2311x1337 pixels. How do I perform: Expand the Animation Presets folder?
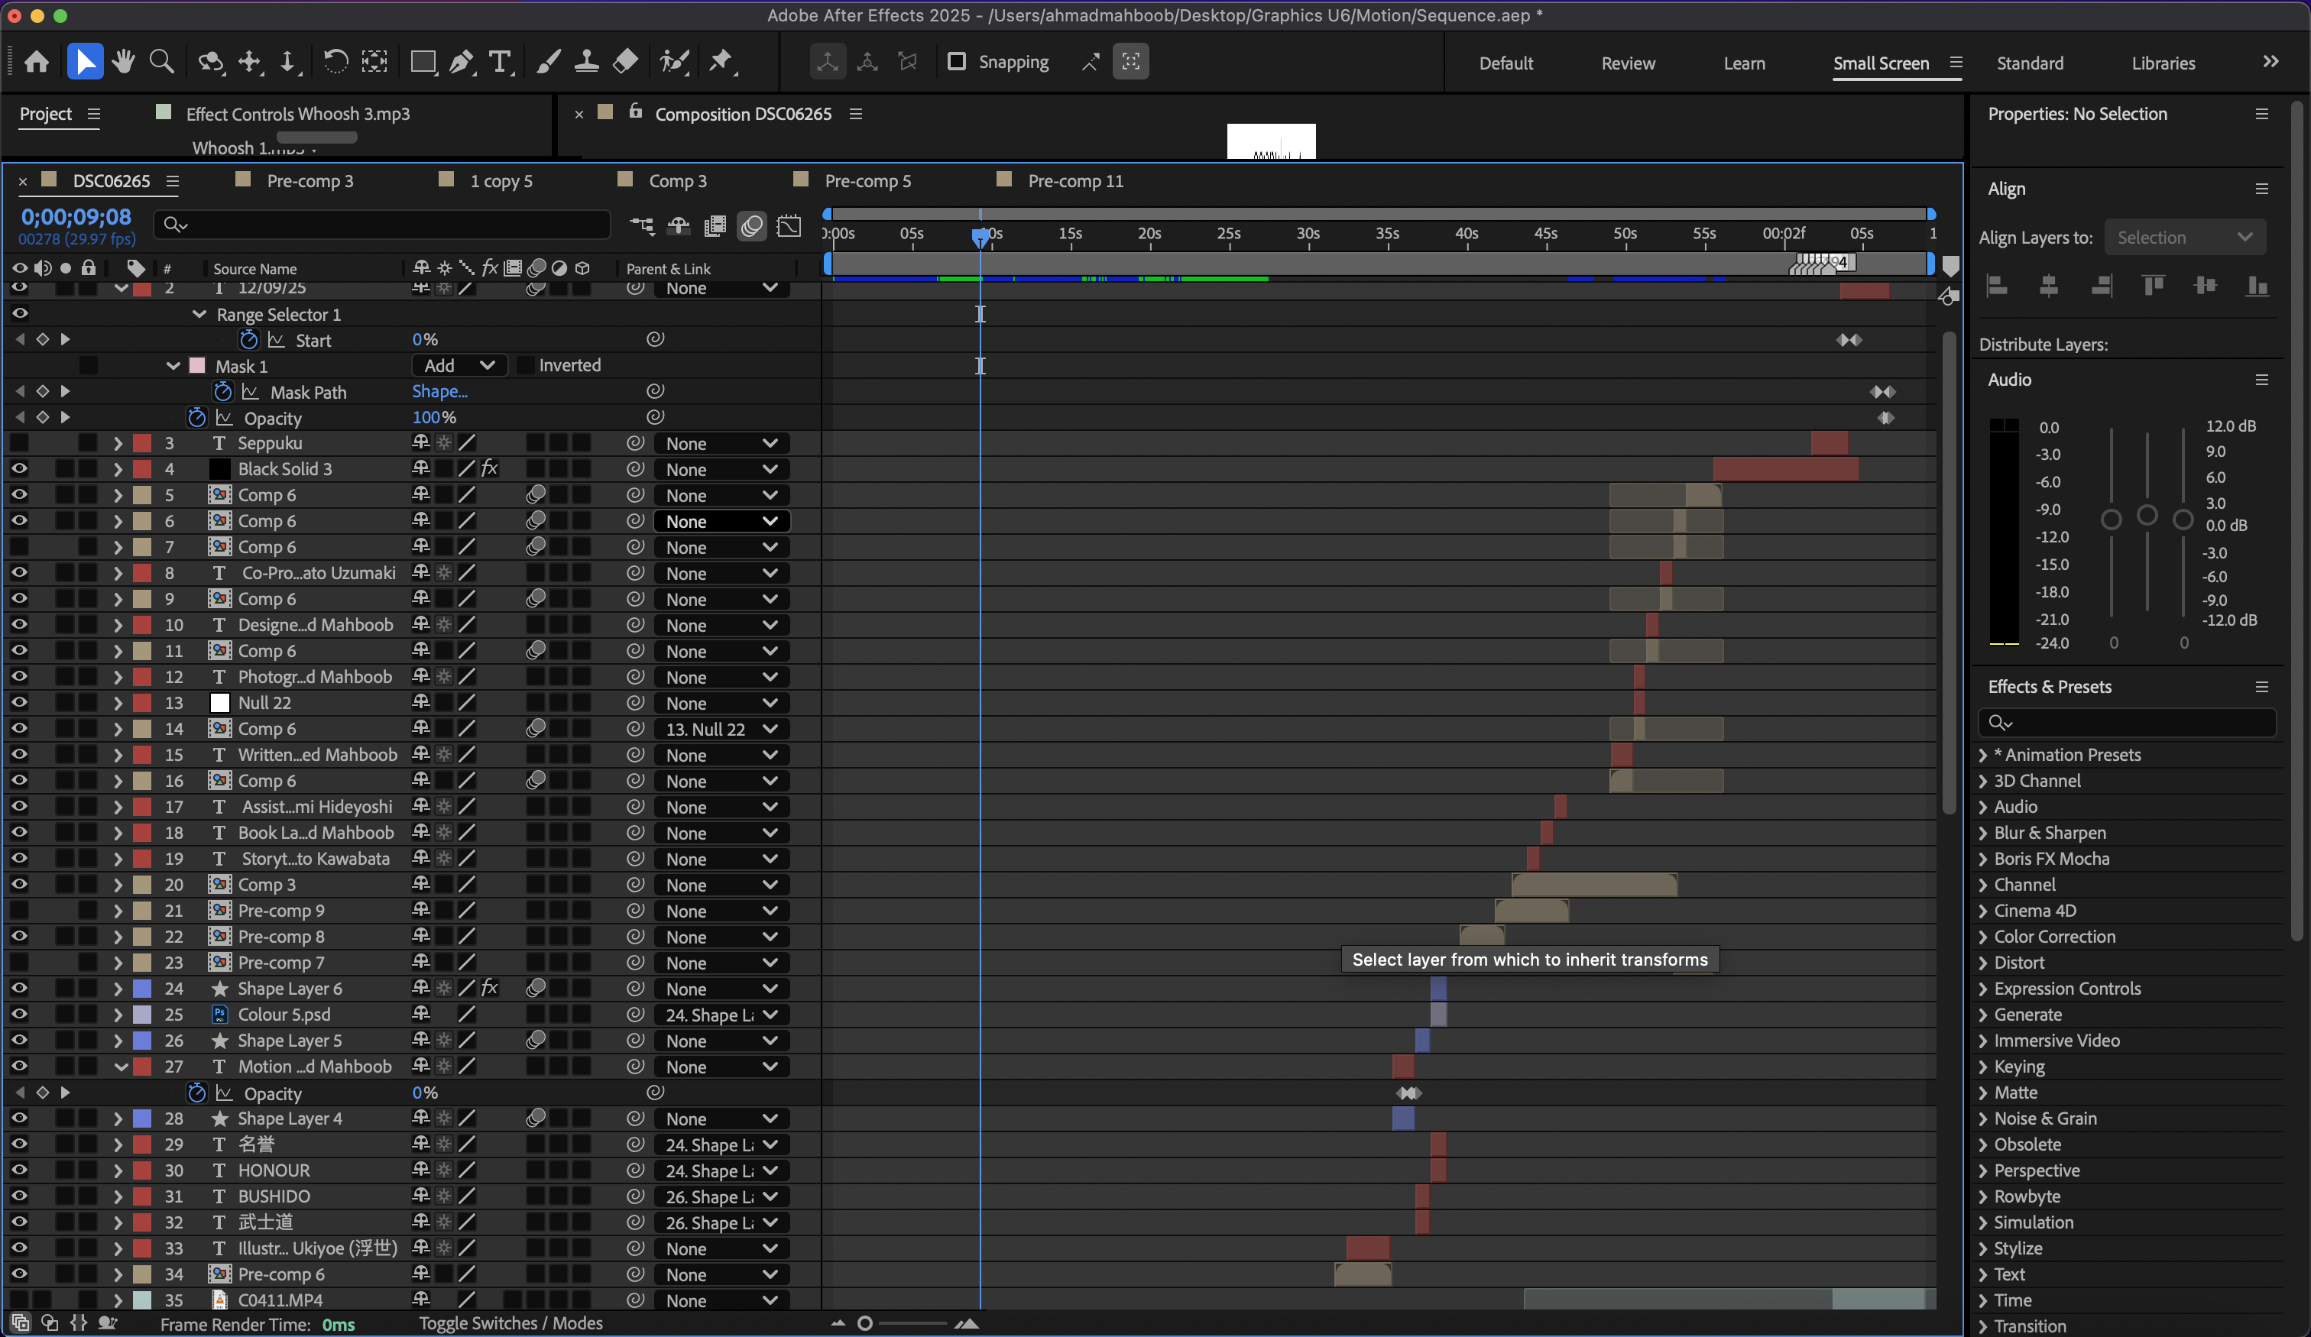click(1982, 755)
